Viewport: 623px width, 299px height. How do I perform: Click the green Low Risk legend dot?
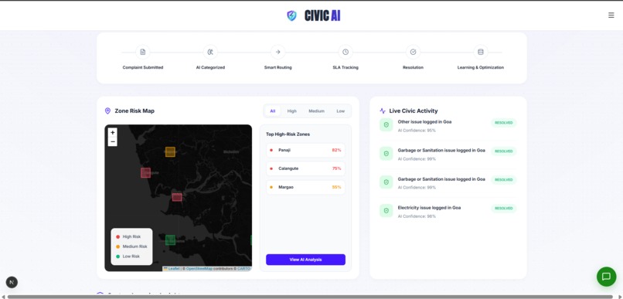click(x=117, y=257)
